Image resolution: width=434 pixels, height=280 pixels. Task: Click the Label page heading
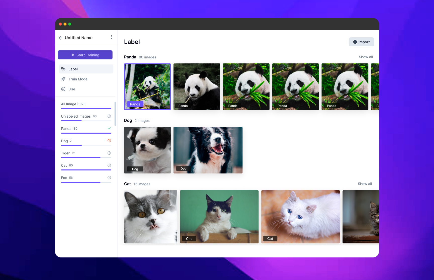coord(132,42)
